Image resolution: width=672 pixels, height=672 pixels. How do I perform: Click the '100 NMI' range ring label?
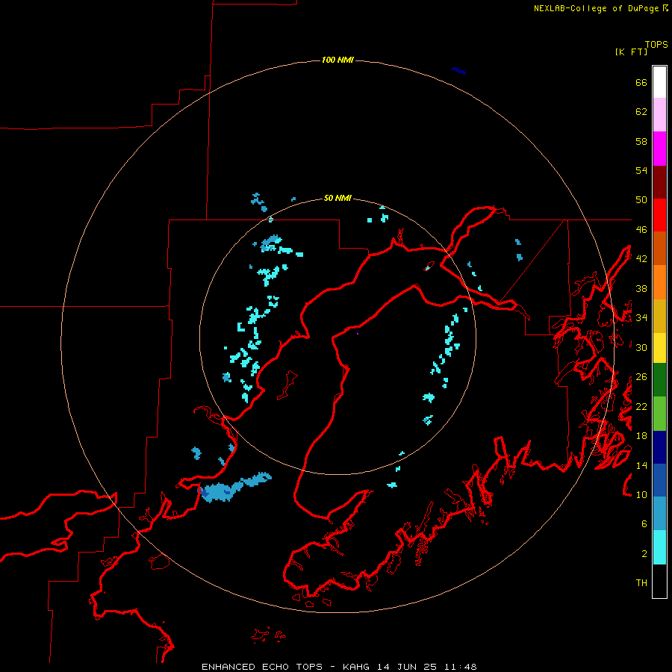click(x=337, y=60)
